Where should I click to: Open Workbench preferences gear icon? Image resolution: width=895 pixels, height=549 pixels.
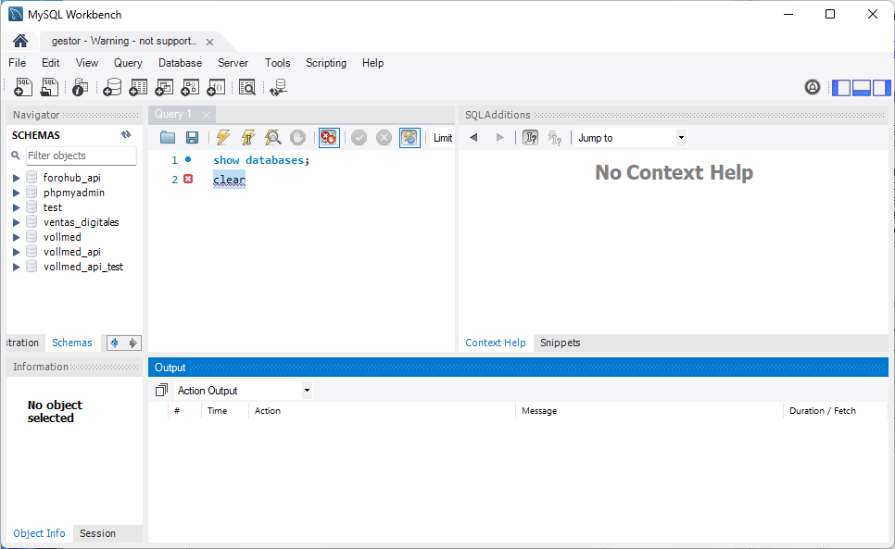tap(813, 87)
